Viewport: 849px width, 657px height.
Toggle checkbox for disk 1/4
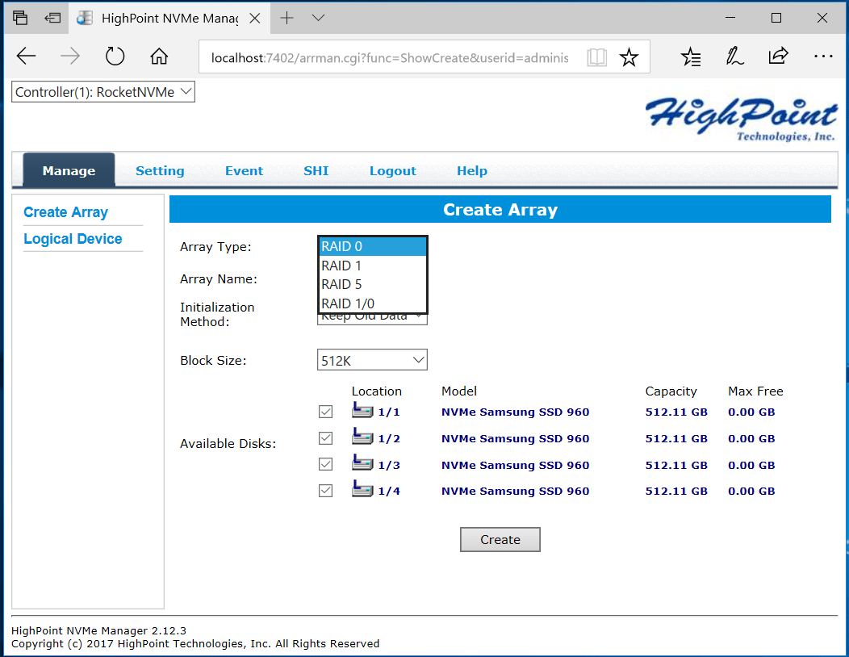[325, 491]
